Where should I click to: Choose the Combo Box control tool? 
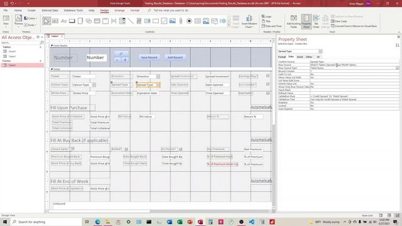122,21
